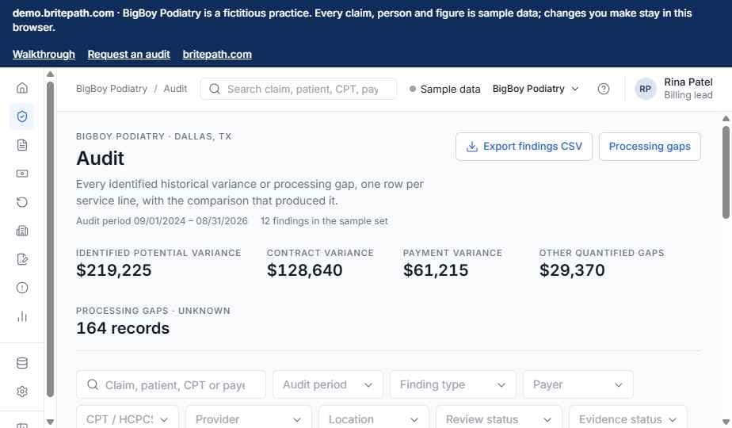Click the download icon on Export findings
The width and height of the screenshot is (732, 428).
(472, 147)
